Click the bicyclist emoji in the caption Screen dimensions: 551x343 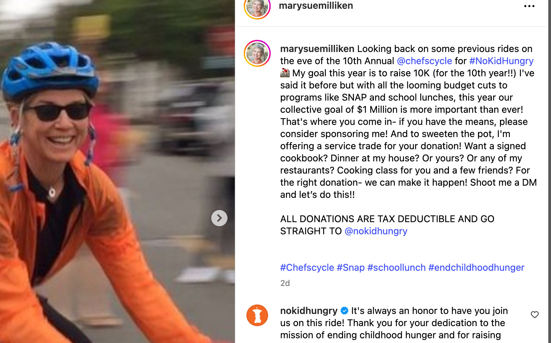pyautogui.click(x=285, y=73)
